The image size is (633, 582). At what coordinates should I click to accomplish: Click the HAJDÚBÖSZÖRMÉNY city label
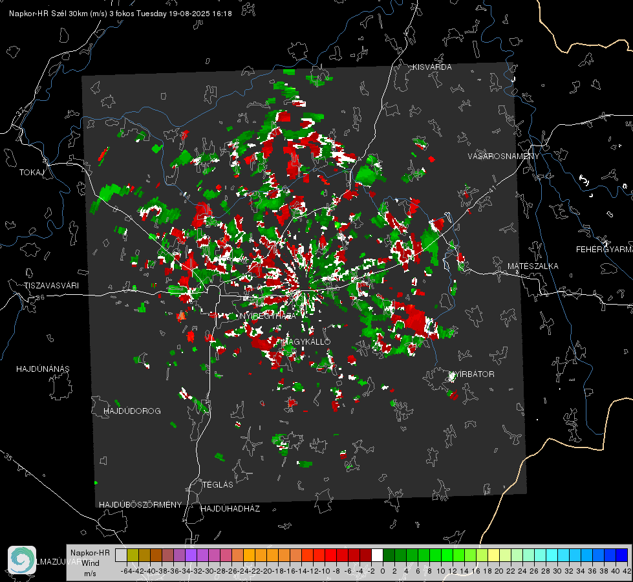point(140,504)
